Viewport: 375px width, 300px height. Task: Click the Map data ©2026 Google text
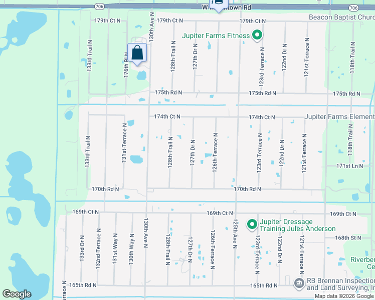[x=344, y=296]
